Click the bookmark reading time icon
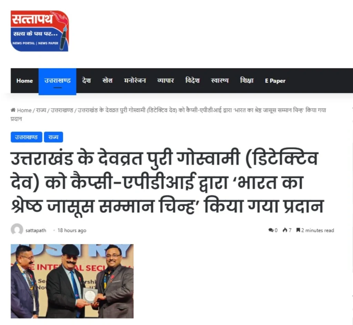 coord(298,230)
